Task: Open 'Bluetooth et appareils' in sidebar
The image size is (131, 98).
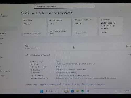Action: coord(3,33)
